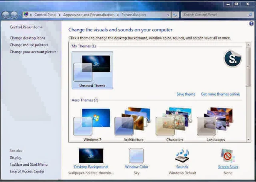256x182 pixels.
Task: Click the Windows Default sounds label
Action: tap(182, 173)
